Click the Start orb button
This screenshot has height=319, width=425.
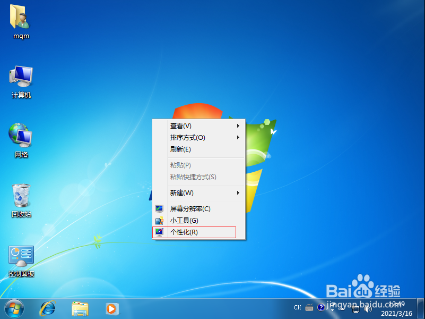point(14,308)
